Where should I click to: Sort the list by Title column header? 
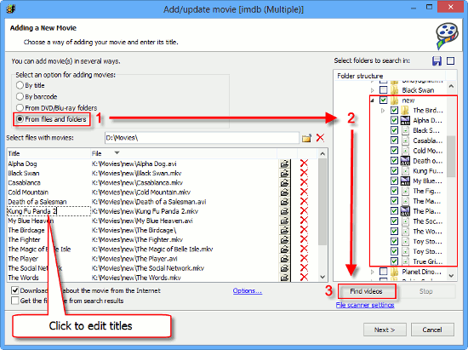click(49, 153)
